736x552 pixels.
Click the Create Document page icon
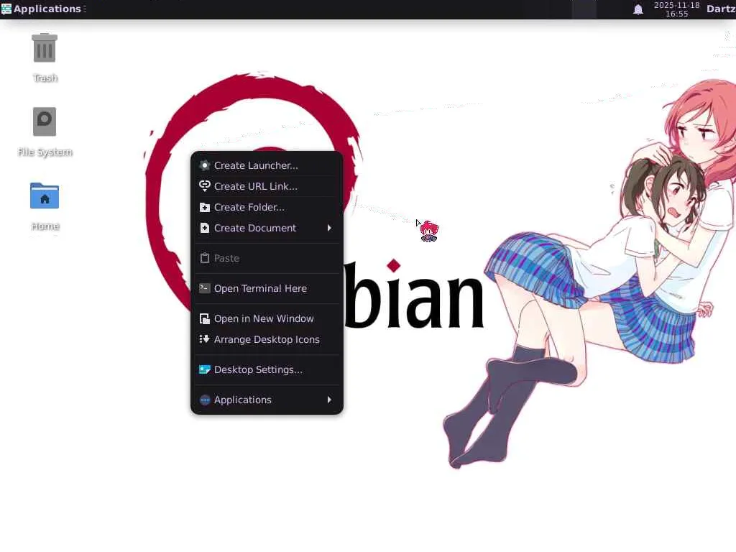coord(205,228)
